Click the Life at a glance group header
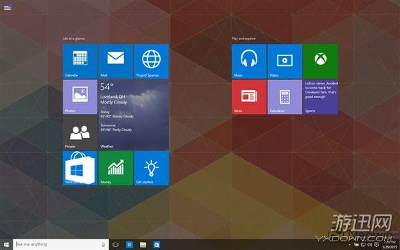Image resolution: width=400 pixels, height=250 pixels. [73, 39]
